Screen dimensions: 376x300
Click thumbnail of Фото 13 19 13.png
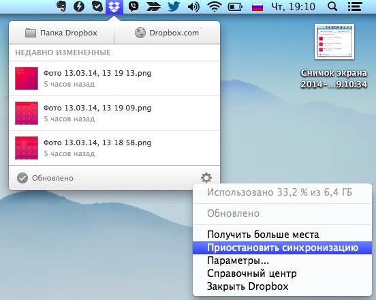27,78
